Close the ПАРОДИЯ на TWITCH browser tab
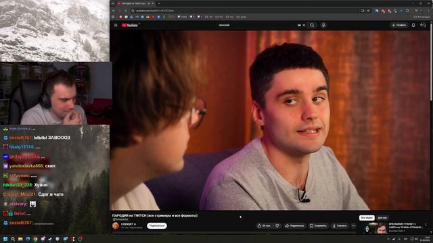This screenshot has width=433, height=243. 153,3
